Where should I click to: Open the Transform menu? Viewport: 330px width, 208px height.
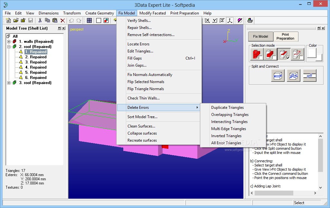72,13
